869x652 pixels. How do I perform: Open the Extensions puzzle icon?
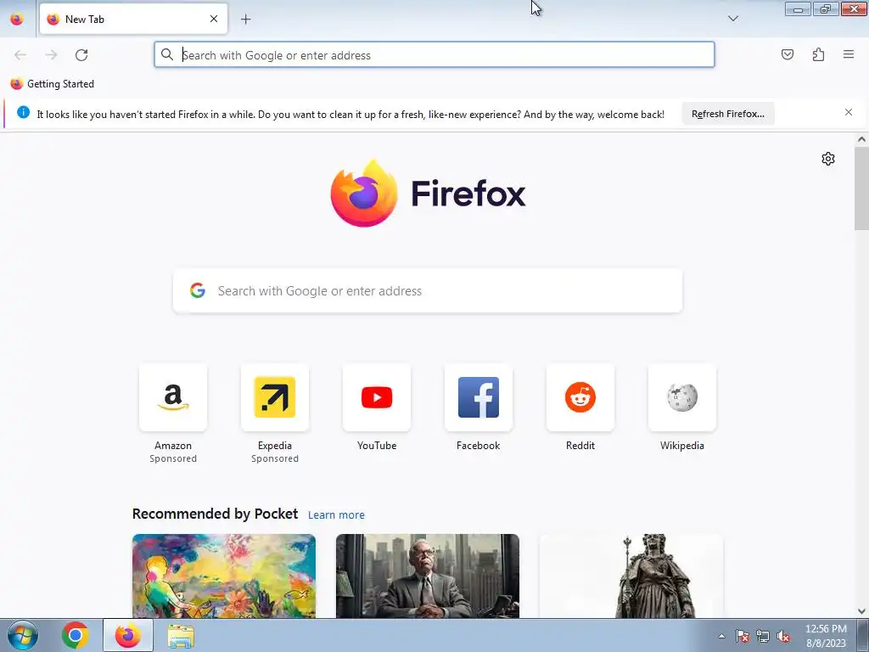coord(818,54)
